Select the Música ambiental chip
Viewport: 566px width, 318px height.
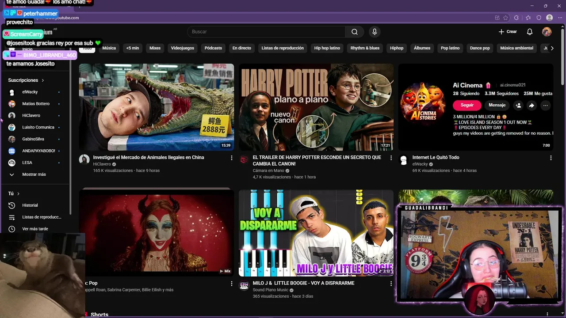(x=516, y=48)
